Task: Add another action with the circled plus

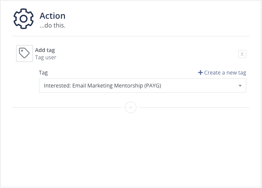Action: 131,107
